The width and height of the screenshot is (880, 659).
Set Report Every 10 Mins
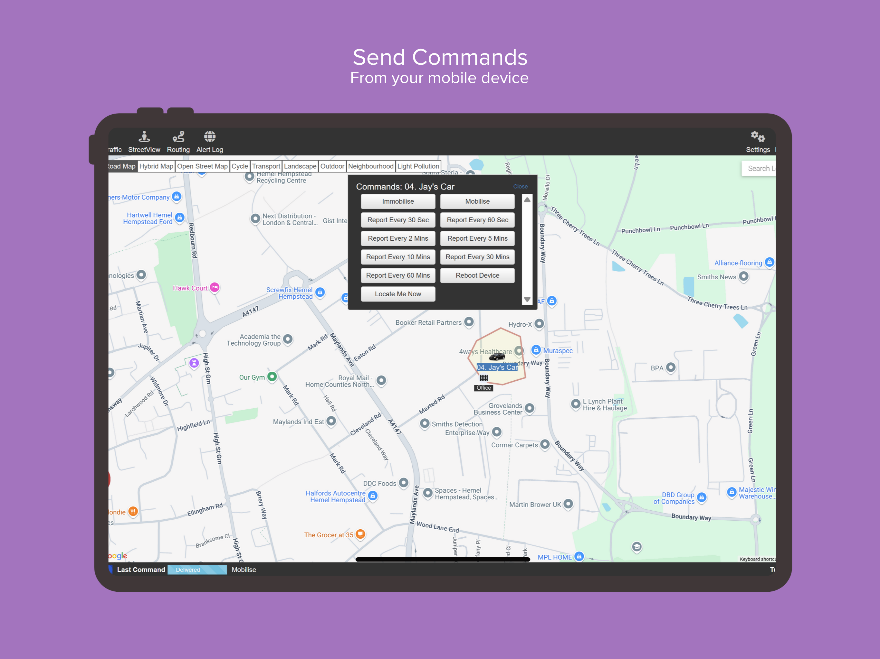click(x=398, y=257)
